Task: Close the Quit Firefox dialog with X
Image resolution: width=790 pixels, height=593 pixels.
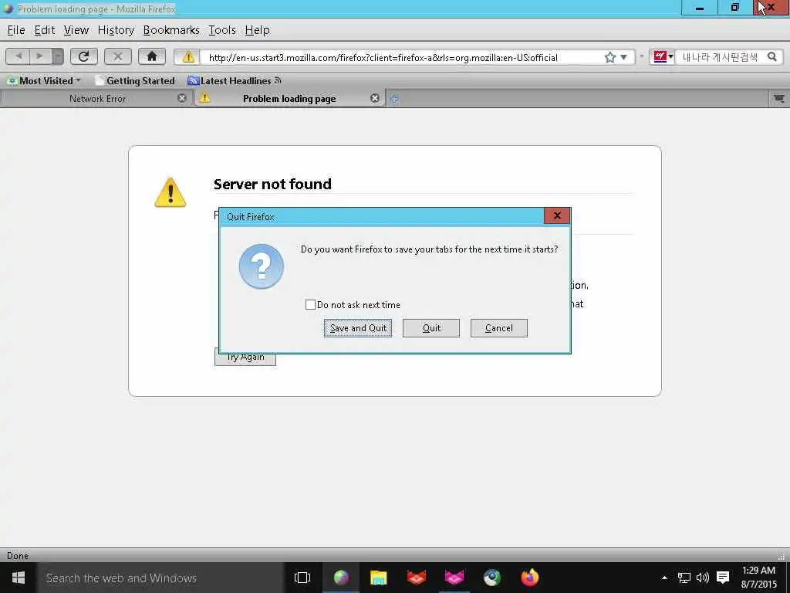Action: (x=557, y=216)
